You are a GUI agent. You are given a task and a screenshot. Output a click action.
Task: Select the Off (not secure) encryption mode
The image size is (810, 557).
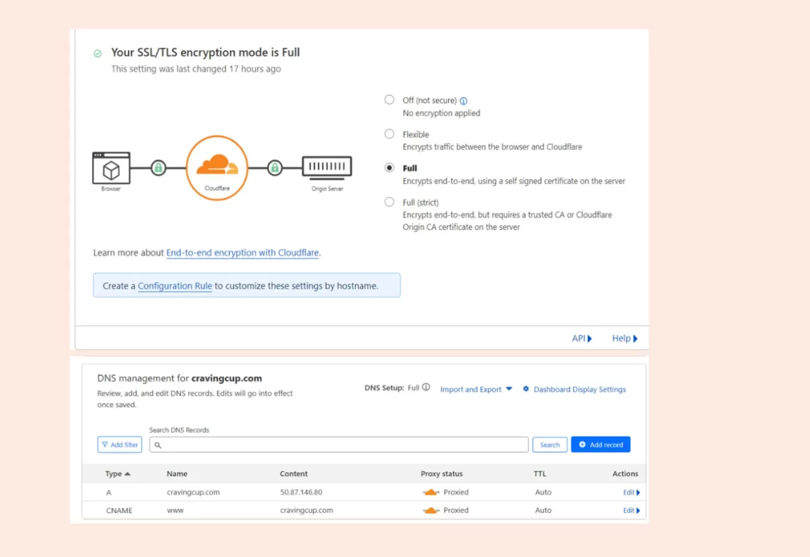click(x=389, y=100)
